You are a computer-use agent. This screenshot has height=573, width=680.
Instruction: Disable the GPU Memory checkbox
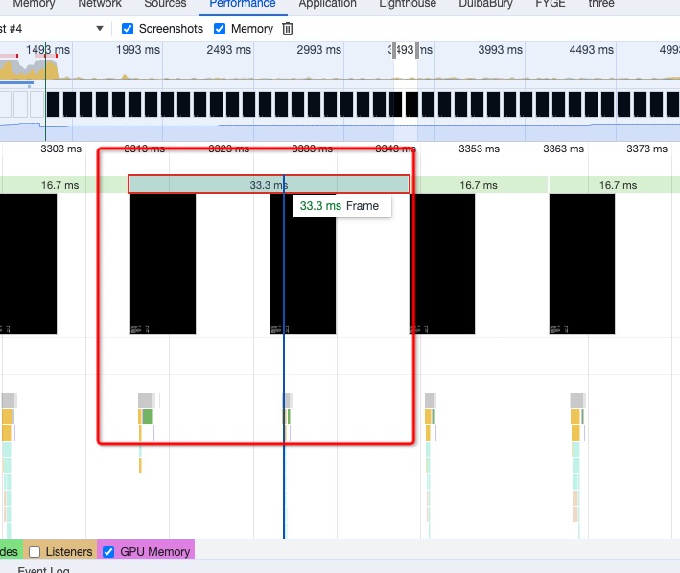coord(108,551)
